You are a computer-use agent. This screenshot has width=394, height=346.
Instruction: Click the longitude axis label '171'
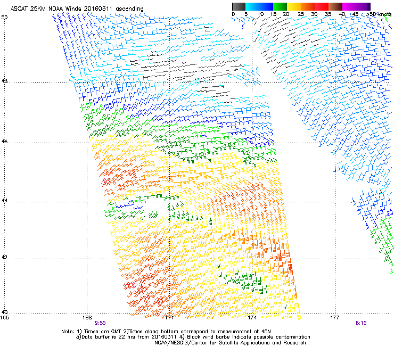point(169,318)
